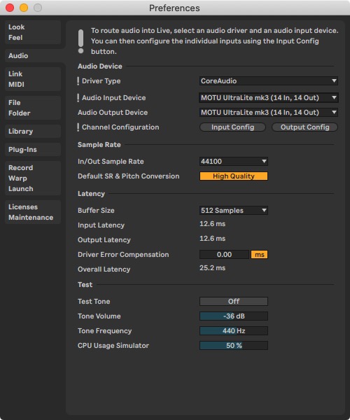
Task: Click the Overall Latency 25.2 ms value
Action: [x=212, y=268]
